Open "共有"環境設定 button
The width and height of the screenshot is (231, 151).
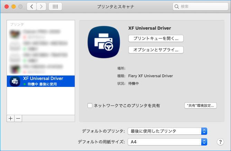(201, 105)
